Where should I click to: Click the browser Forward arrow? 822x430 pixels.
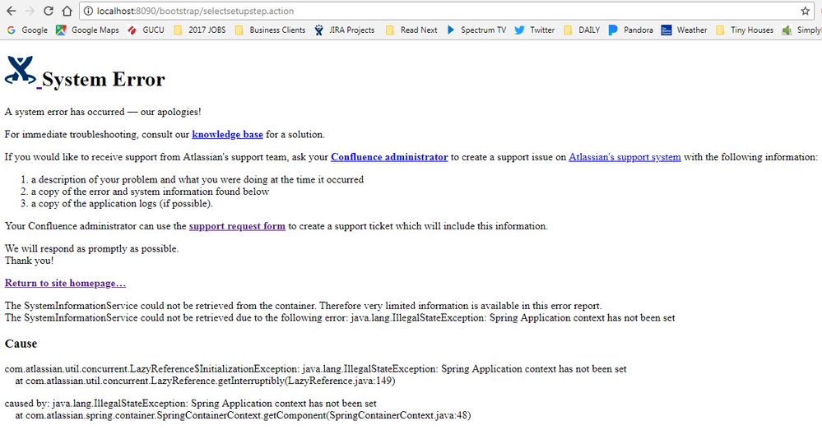30,11
